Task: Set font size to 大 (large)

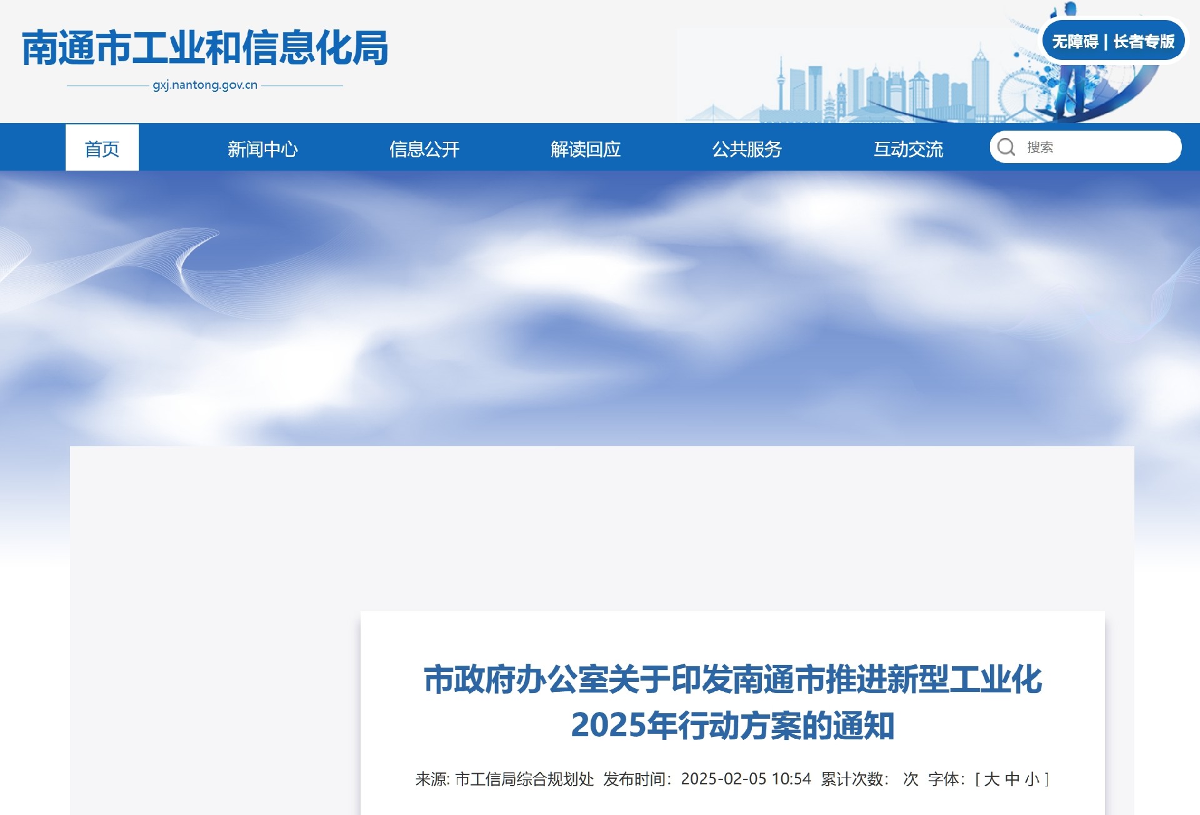Action: [x=992, y=779]
